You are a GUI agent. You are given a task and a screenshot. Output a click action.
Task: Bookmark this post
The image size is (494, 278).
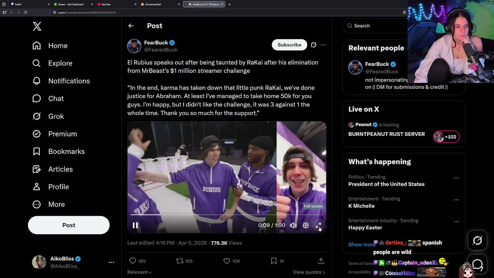(274, 261)
